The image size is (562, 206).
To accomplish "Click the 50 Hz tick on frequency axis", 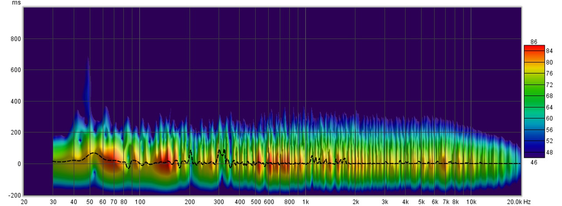I will [x=90, y=202].
